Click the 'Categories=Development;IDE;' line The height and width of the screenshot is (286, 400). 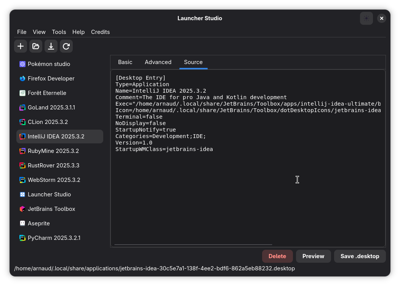(x=160, y=137)
